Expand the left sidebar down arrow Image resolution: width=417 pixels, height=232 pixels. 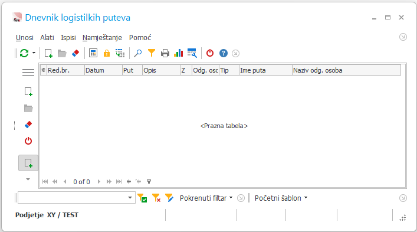[28, 179]
